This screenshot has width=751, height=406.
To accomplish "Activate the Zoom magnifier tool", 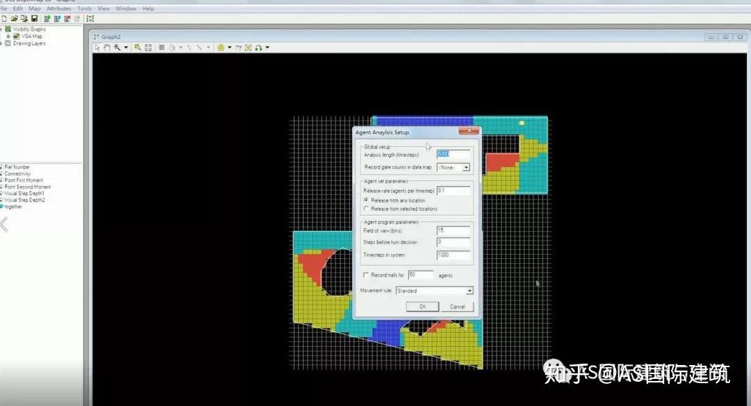I will pyautogui.click(x=118, y=47).
